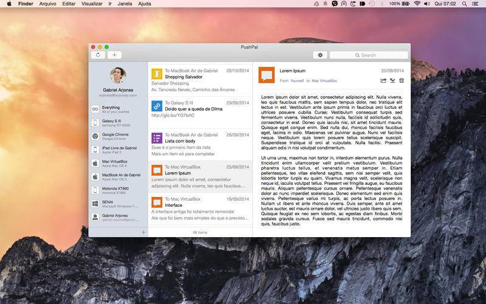
Task: Click the 25/09/2014 date in detail header
Action: [x=392, y=71]
